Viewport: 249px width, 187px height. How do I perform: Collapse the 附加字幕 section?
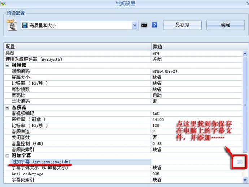click(8, 156)
